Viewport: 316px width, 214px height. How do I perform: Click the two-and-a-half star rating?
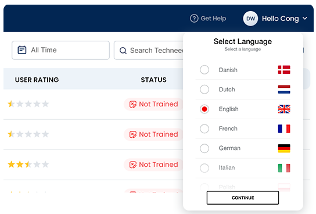point(28,165)
